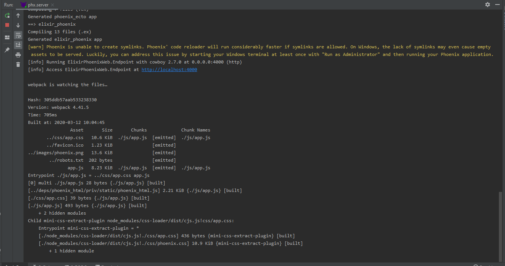The image size is (505, 266).
Task: Click the 'webpack is watching the files' line
Action: tap(68, 85)
